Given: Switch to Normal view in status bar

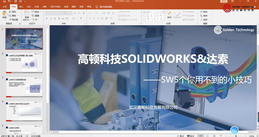Looking at the screenshot, I should (201, 136).
